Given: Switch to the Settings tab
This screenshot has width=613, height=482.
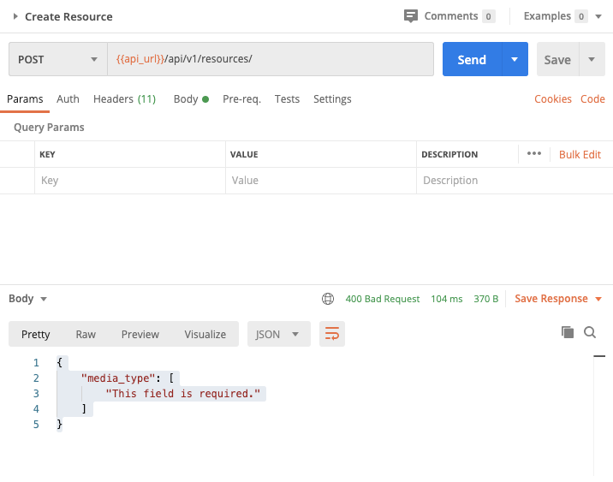Looking at the screenshot, I should [x=332, y=99].
